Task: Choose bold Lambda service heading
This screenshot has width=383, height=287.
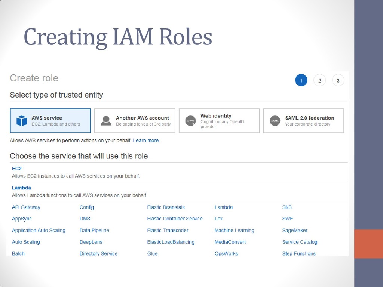Action: point(21,188)
